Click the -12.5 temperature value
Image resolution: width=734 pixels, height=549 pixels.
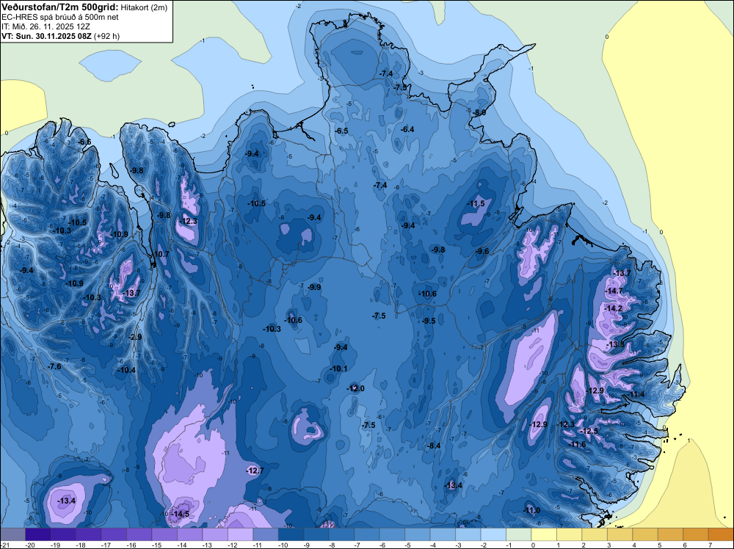589,431
